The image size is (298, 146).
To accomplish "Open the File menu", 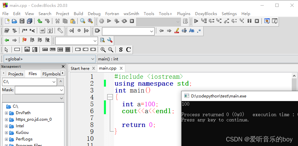I will [5, 14].
